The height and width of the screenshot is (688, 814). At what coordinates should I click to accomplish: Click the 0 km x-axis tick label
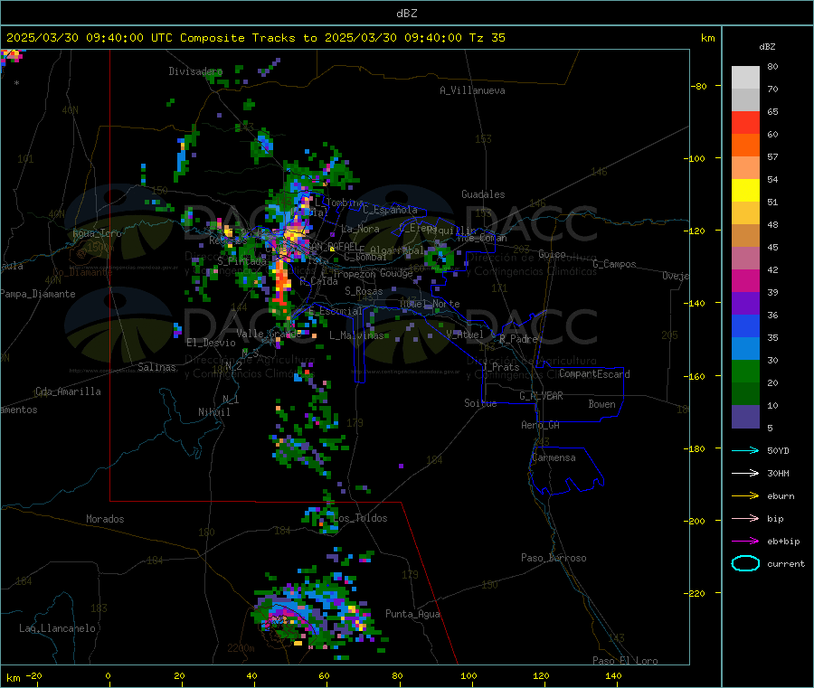[x=108, y=675]
